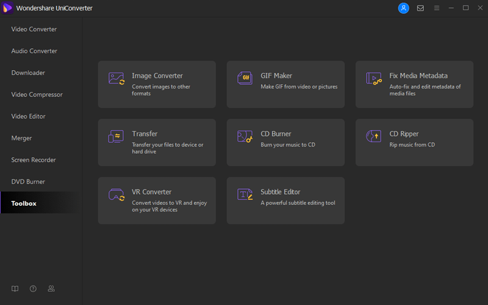Screen dimensions: 488x305
Task: Click the user account avatar icon
Action: pyautogui.click(x=403, y=8)
